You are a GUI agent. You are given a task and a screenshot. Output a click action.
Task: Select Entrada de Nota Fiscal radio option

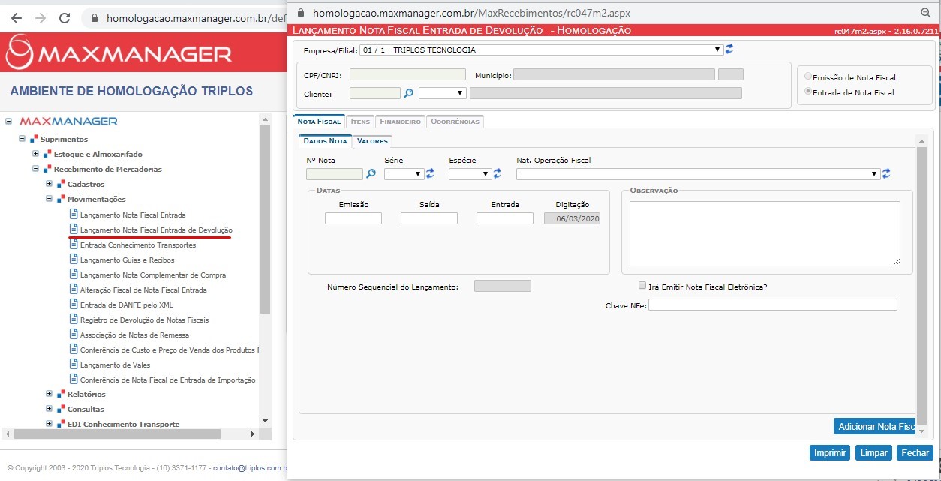tap(808, 92)
